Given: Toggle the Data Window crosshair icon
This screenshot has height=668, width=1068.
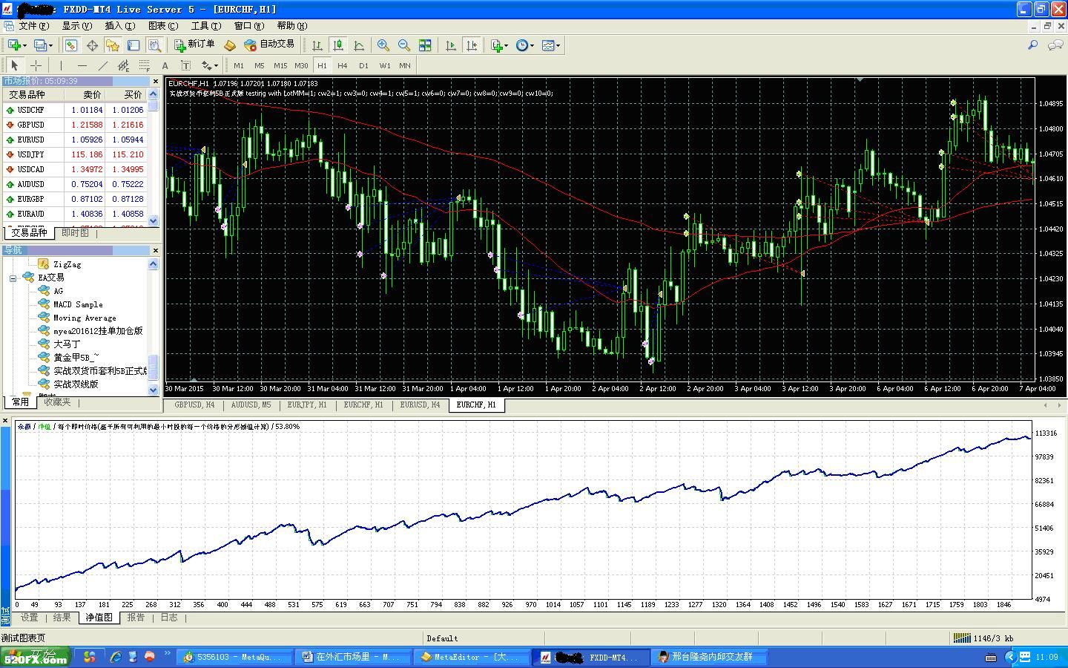Looking at the screenshot, I should (x=92, y=45).
